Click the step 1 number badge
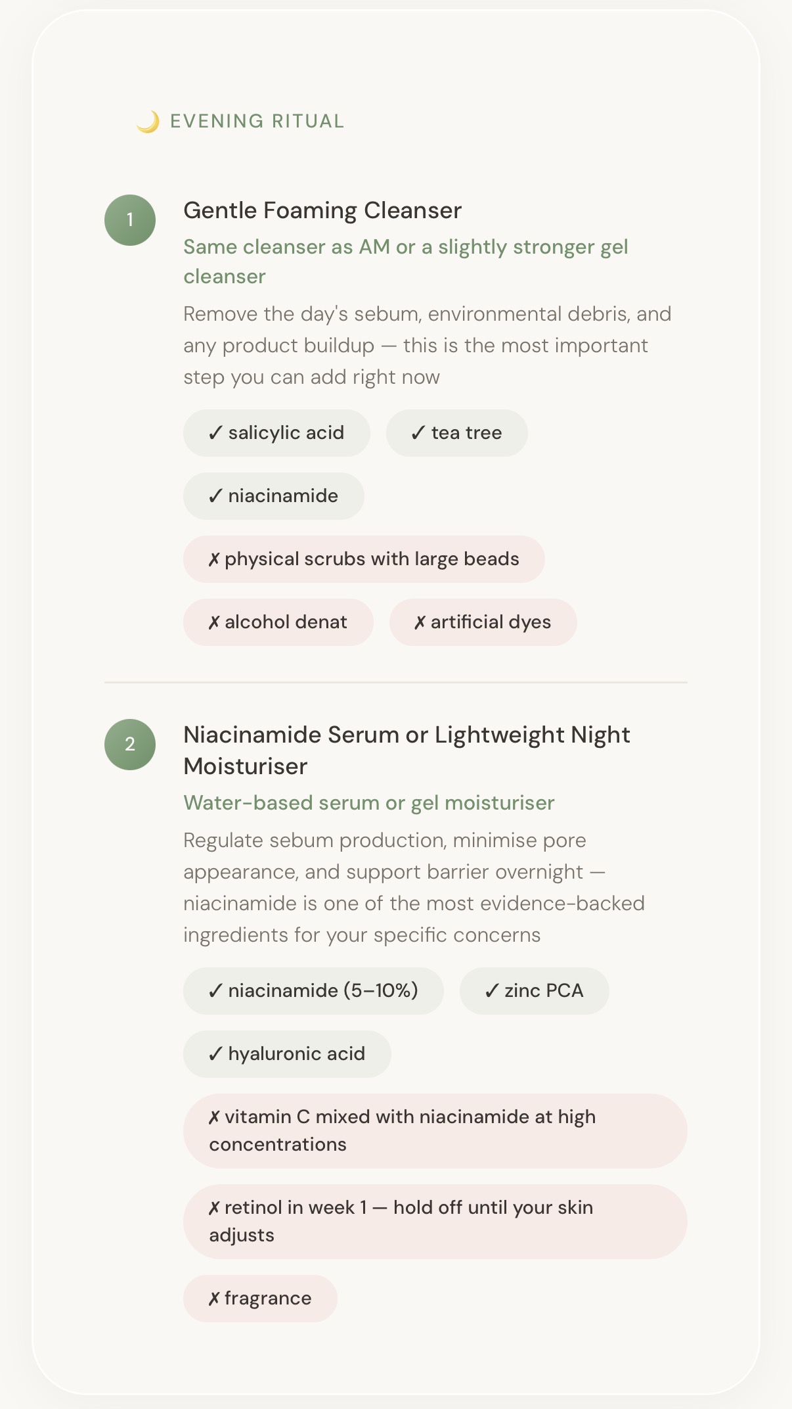This screenshot has height=1409, width=792. coord(130,220)
